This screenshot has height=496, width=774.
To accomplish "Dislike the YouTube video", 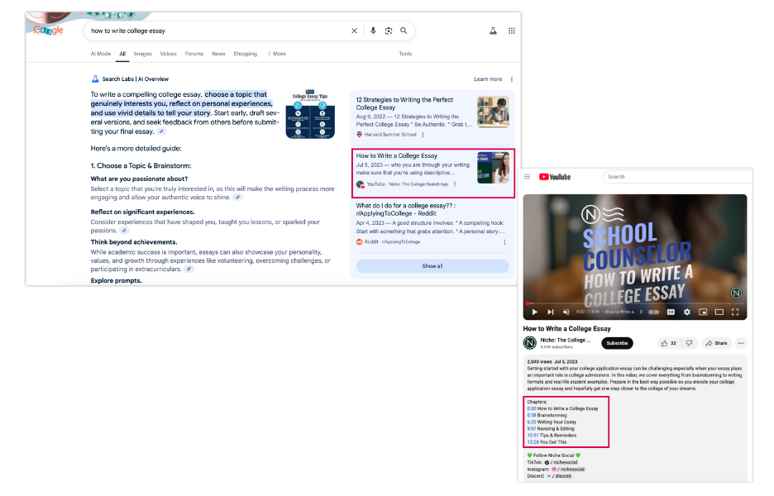I will [689, 343].
